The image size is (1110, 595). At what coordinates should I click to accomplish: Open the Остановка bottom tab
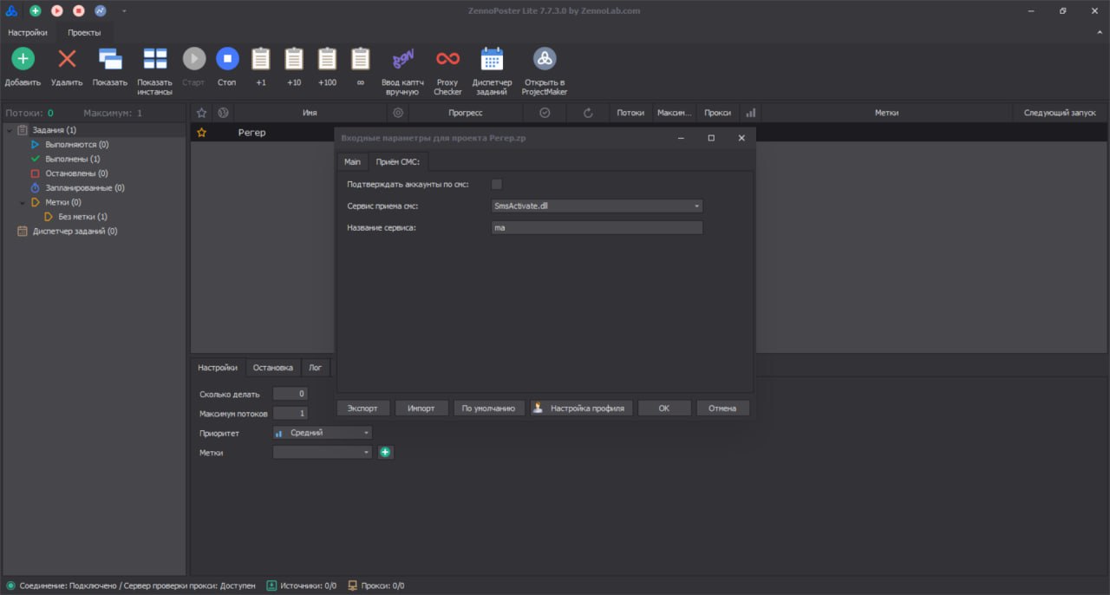coord(273,368)
